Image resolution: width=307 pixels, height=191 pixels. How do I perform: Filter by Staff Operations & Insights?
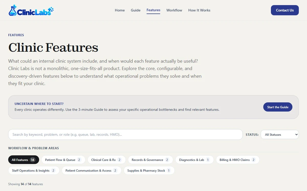click(34, 170)
